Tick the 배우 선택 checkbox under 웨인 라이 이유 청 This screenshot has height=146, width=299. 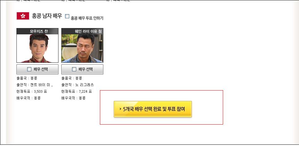[74, 69]
